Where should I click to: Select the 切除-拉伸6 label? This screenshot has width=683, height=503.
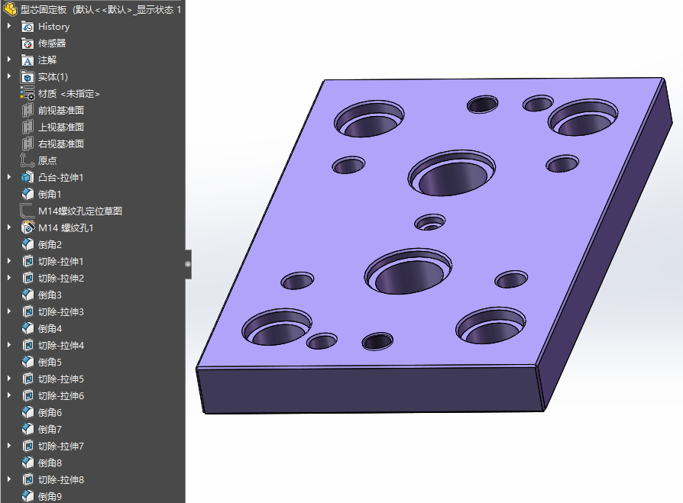[x=61, y=396]
